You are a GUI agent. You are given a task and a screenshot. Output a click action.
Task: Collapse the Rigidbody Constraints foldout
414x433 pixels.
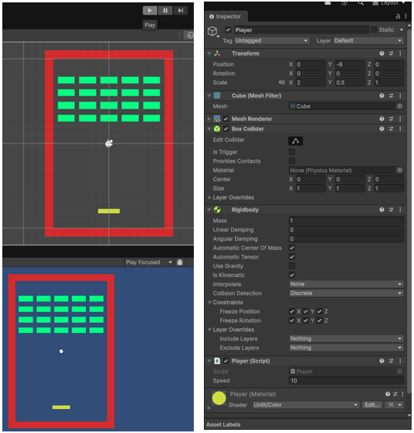tap(209, 303)
